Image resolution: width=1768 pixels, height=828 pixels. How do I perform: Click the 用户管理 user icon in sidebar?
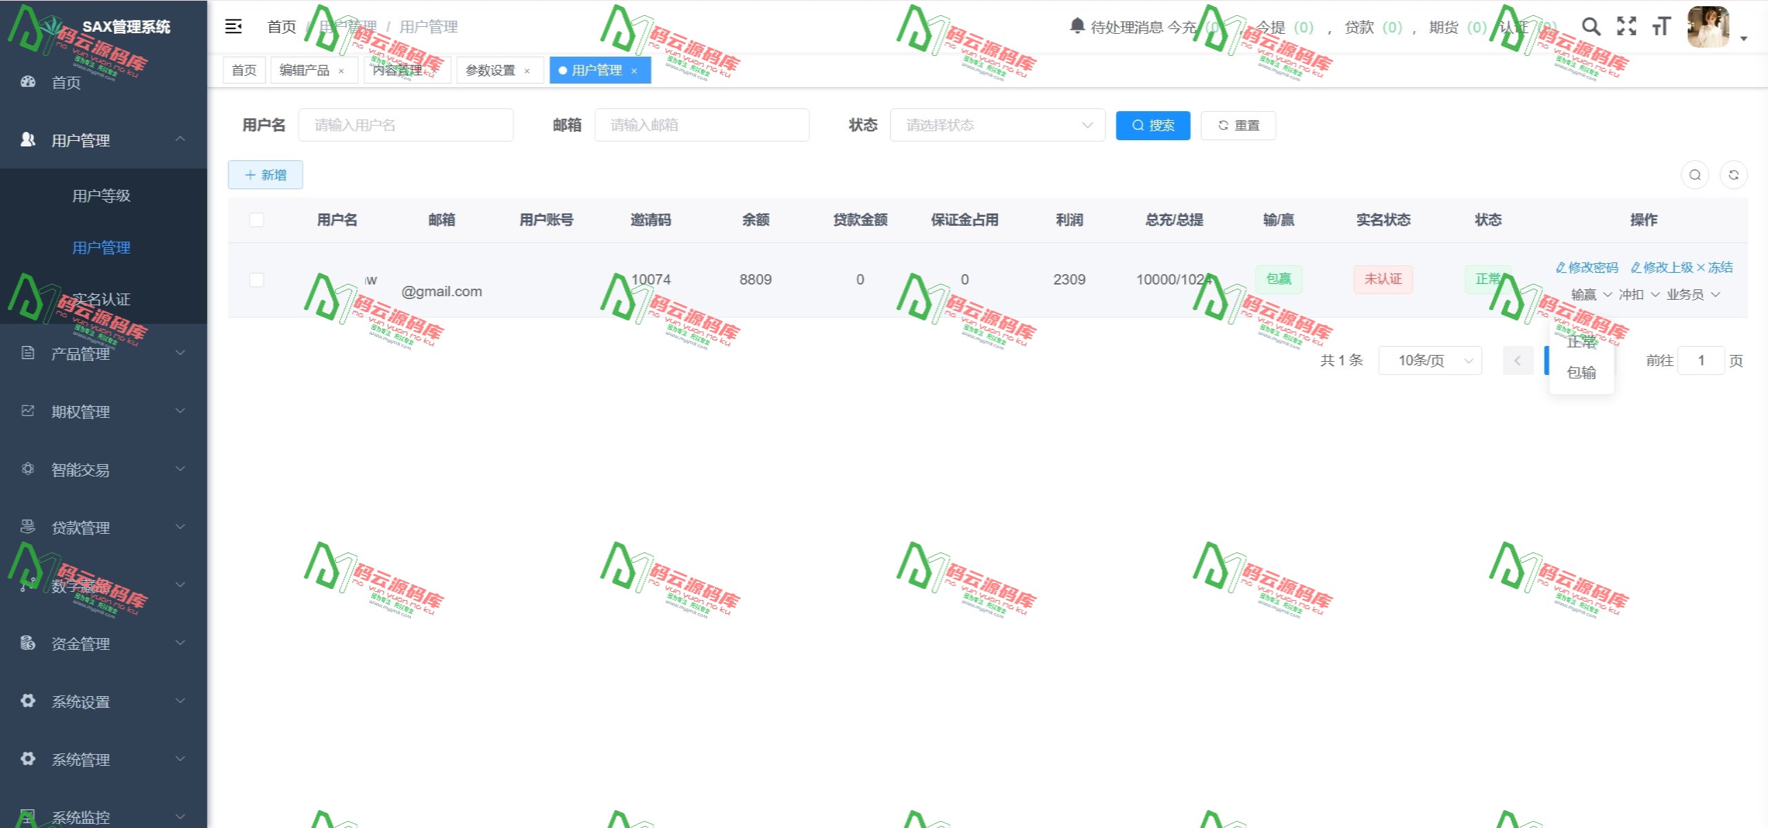coord(28,139)
